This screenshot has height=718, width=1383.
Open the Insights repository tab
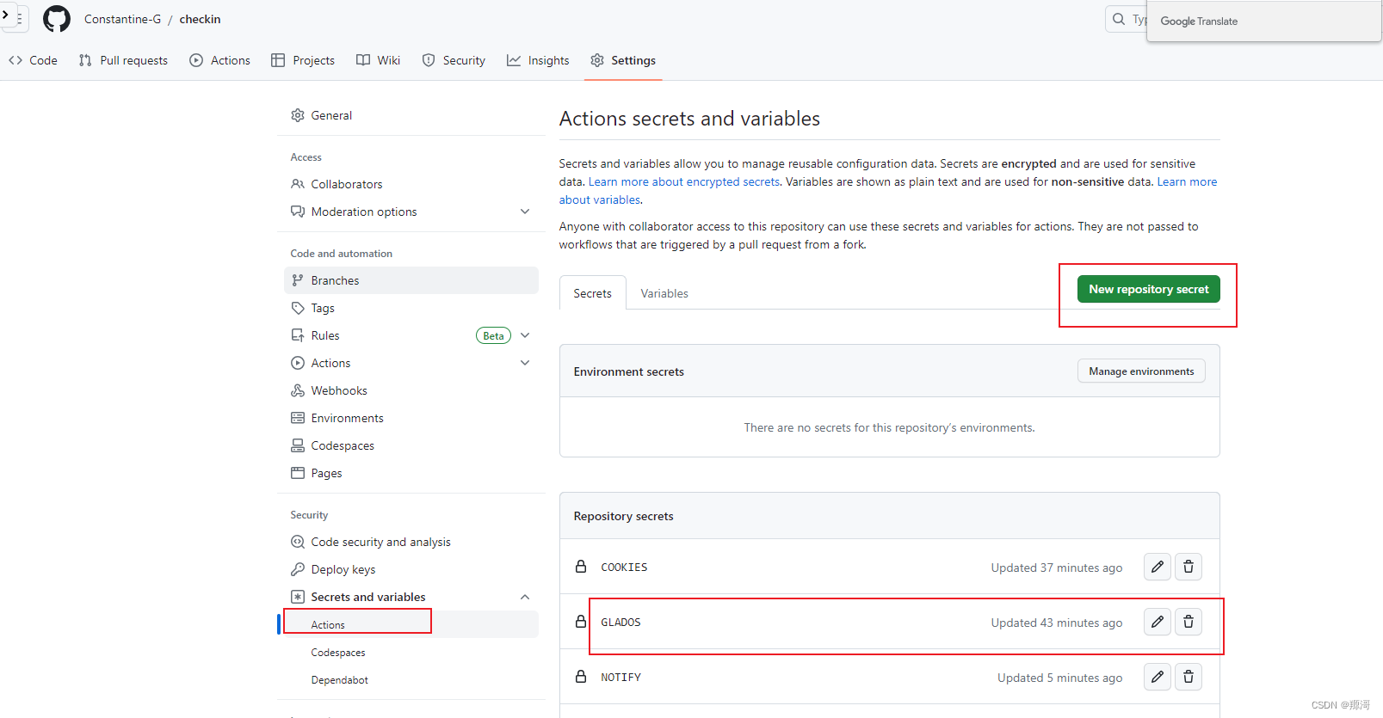(x=538, y=60)
